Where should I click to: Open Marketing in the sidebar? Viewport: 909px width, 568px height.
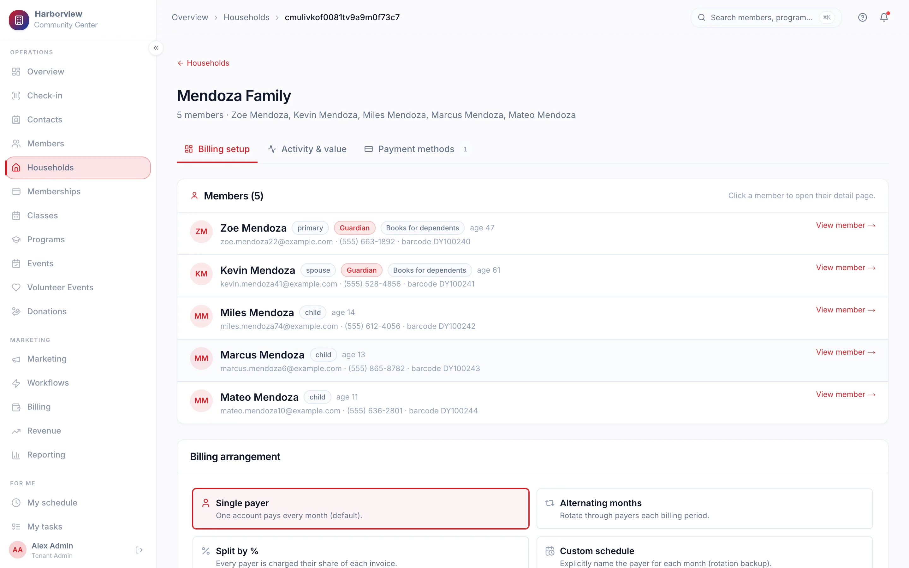point(78,359)
